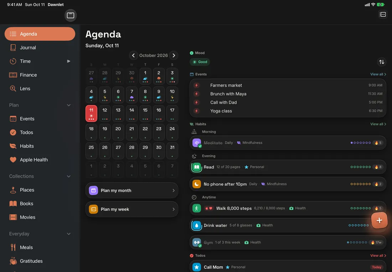Click the October 2026 month label
The image size is (392, 272).
[x=154, y=56]
